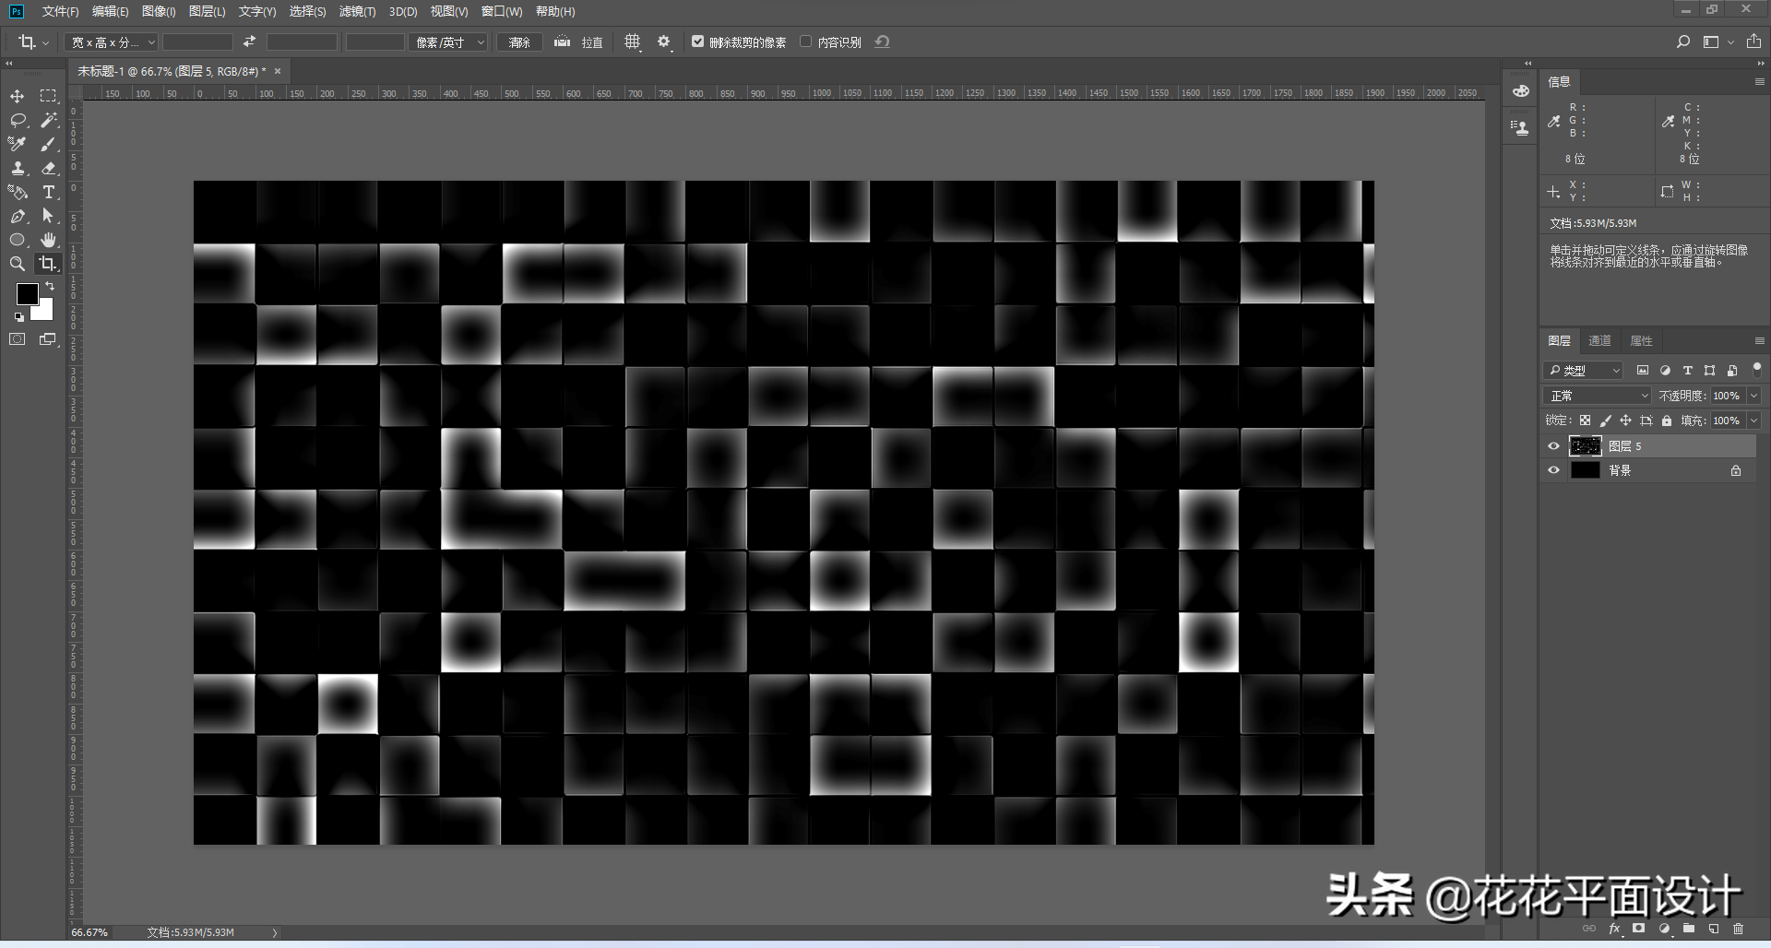1771x948 pixels.
Task: Toggle layer filtering switch on or off
Action: pyautogui.click(x=1756, y=369)
